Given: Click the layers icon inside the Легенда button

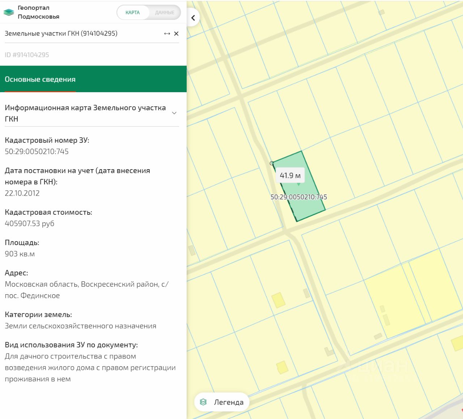Looking at the screenshot, I should [x=203, y=402].
